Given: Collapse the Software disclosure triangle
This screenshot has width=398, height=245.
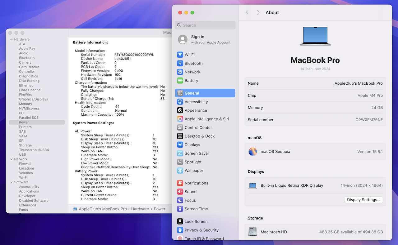Looking at the screenshot, I should click(12, 182).
